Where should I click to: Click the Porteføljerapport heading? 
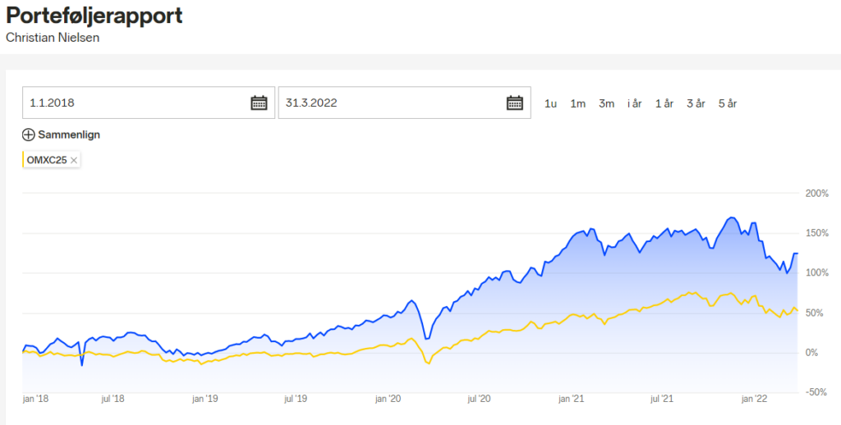(94, 16)
